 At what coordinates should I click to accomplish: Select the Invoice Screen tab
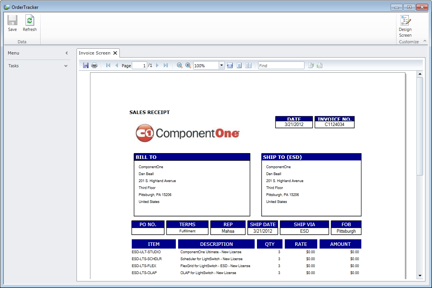coord(95,53)
